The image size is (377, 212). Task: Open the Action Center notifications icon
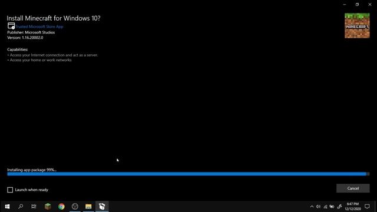(x=367, y=207)
